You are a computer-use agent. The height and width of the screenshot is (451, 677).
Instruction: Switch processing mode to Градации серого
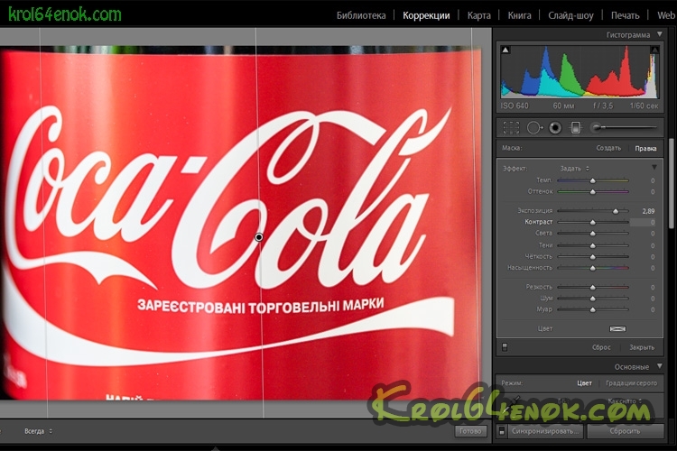[628, 383]
